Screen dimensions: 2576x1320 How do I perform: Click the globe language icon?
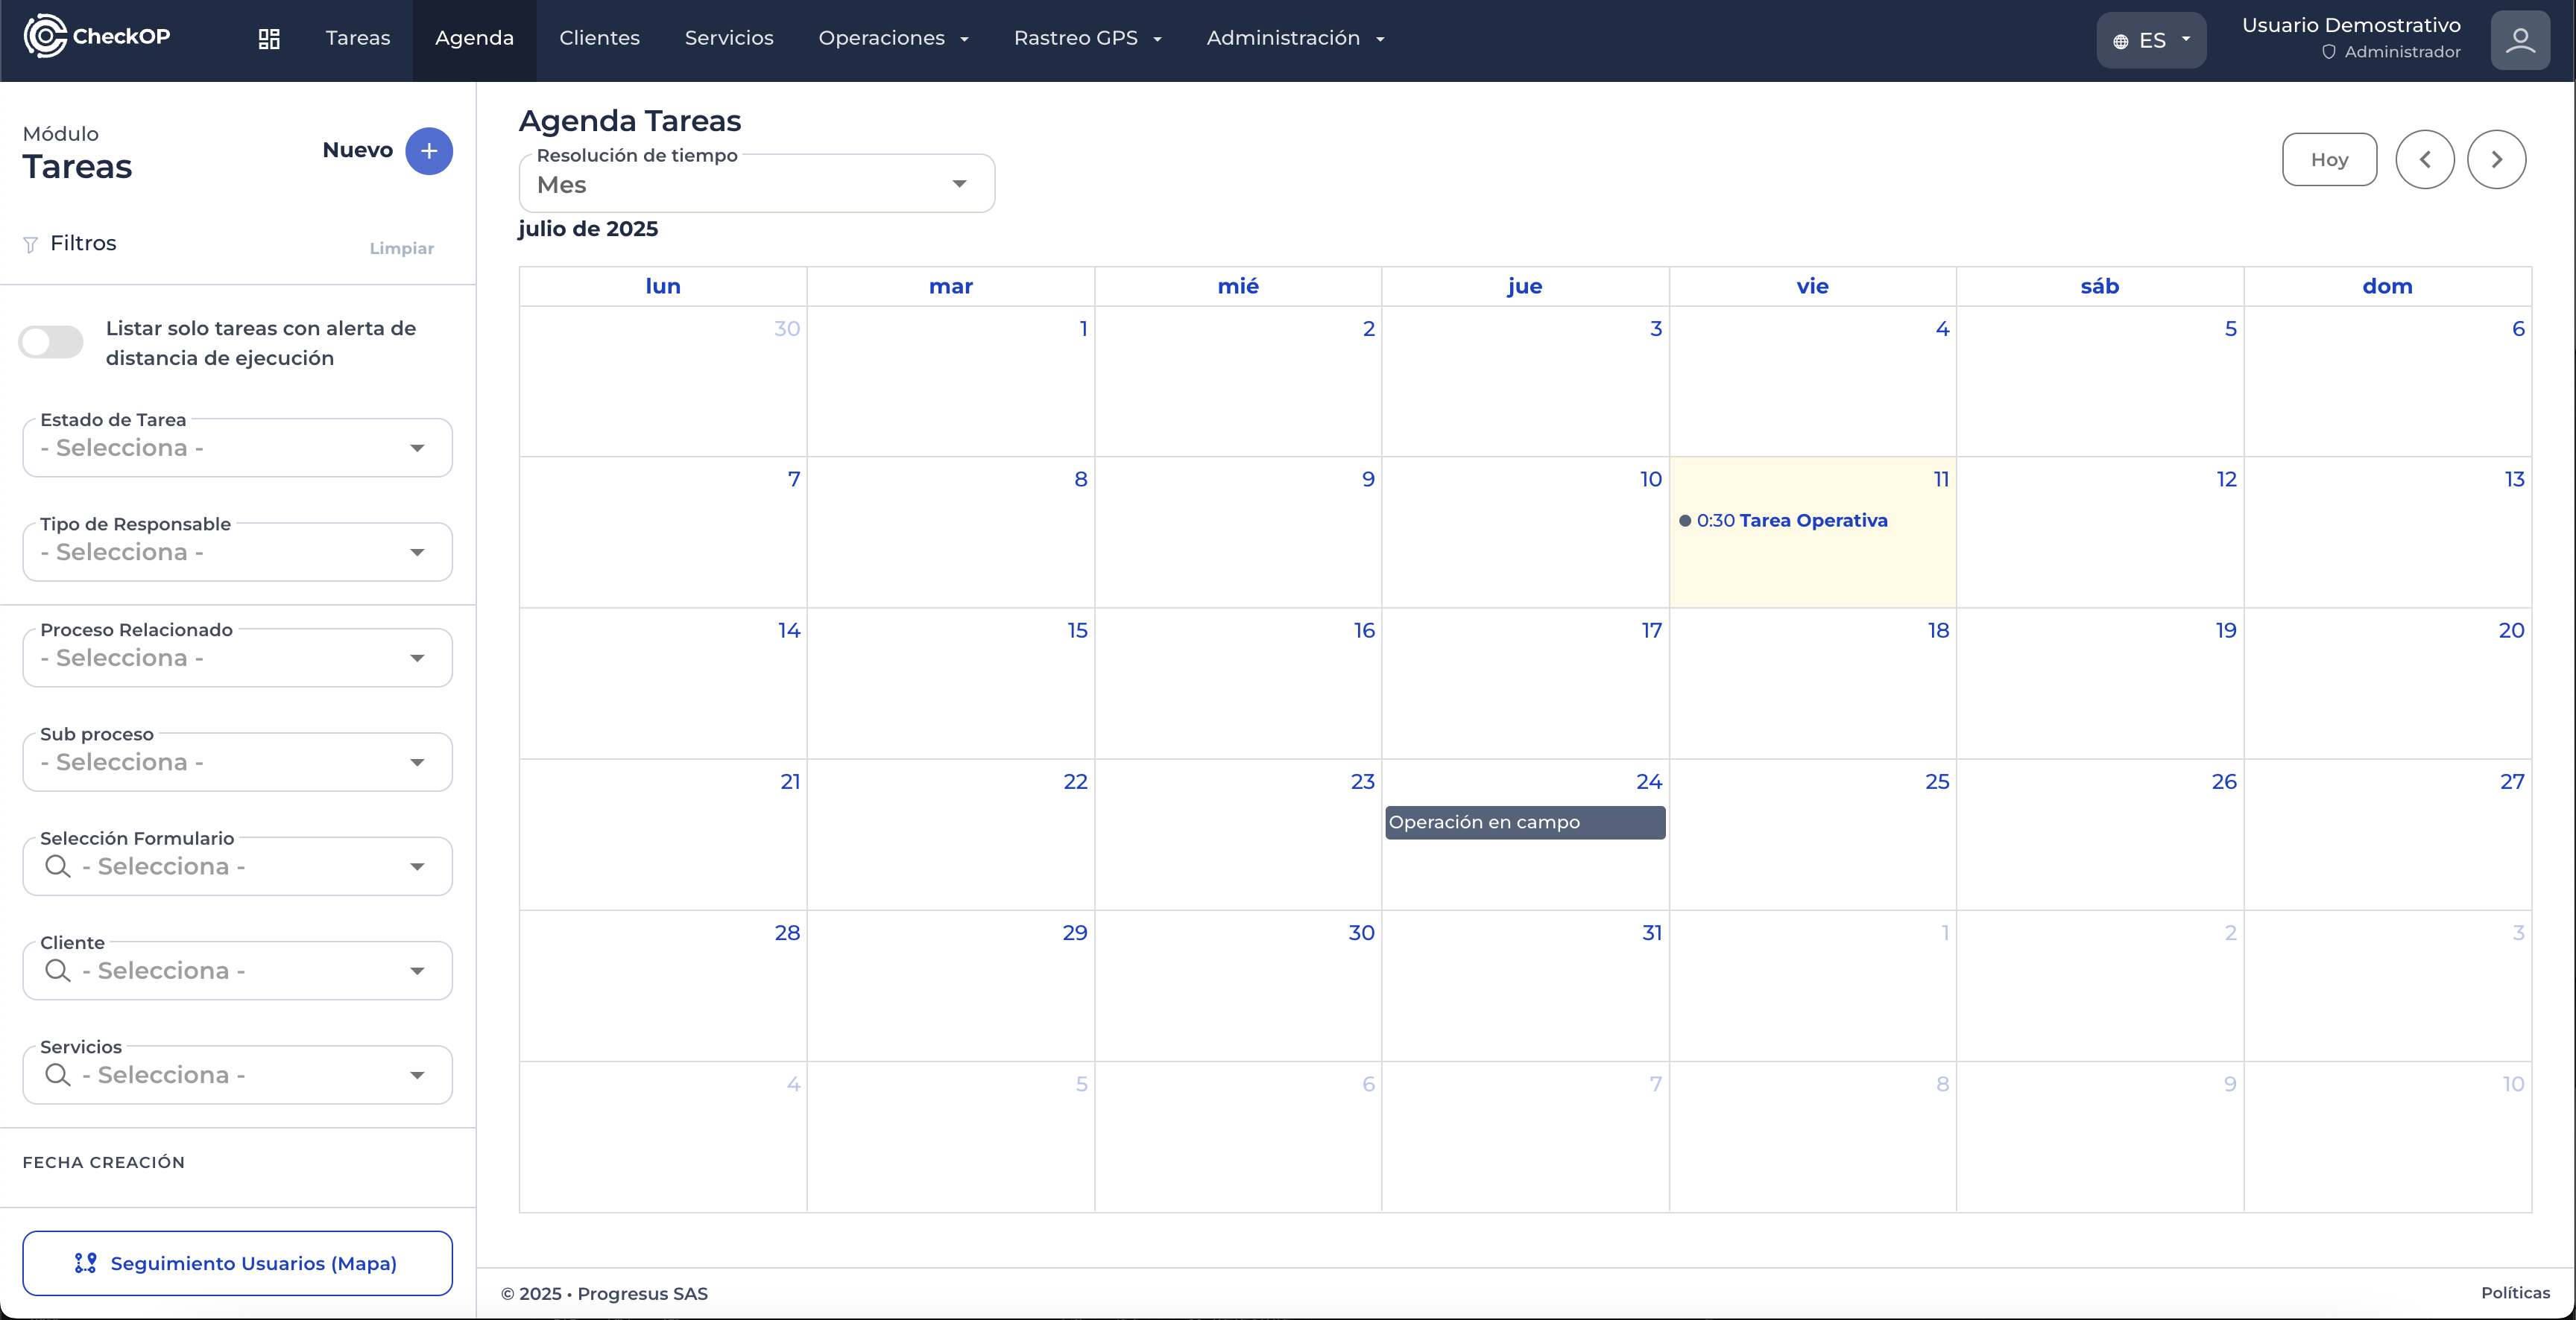pyautogui.click(x=2120, y=41)
